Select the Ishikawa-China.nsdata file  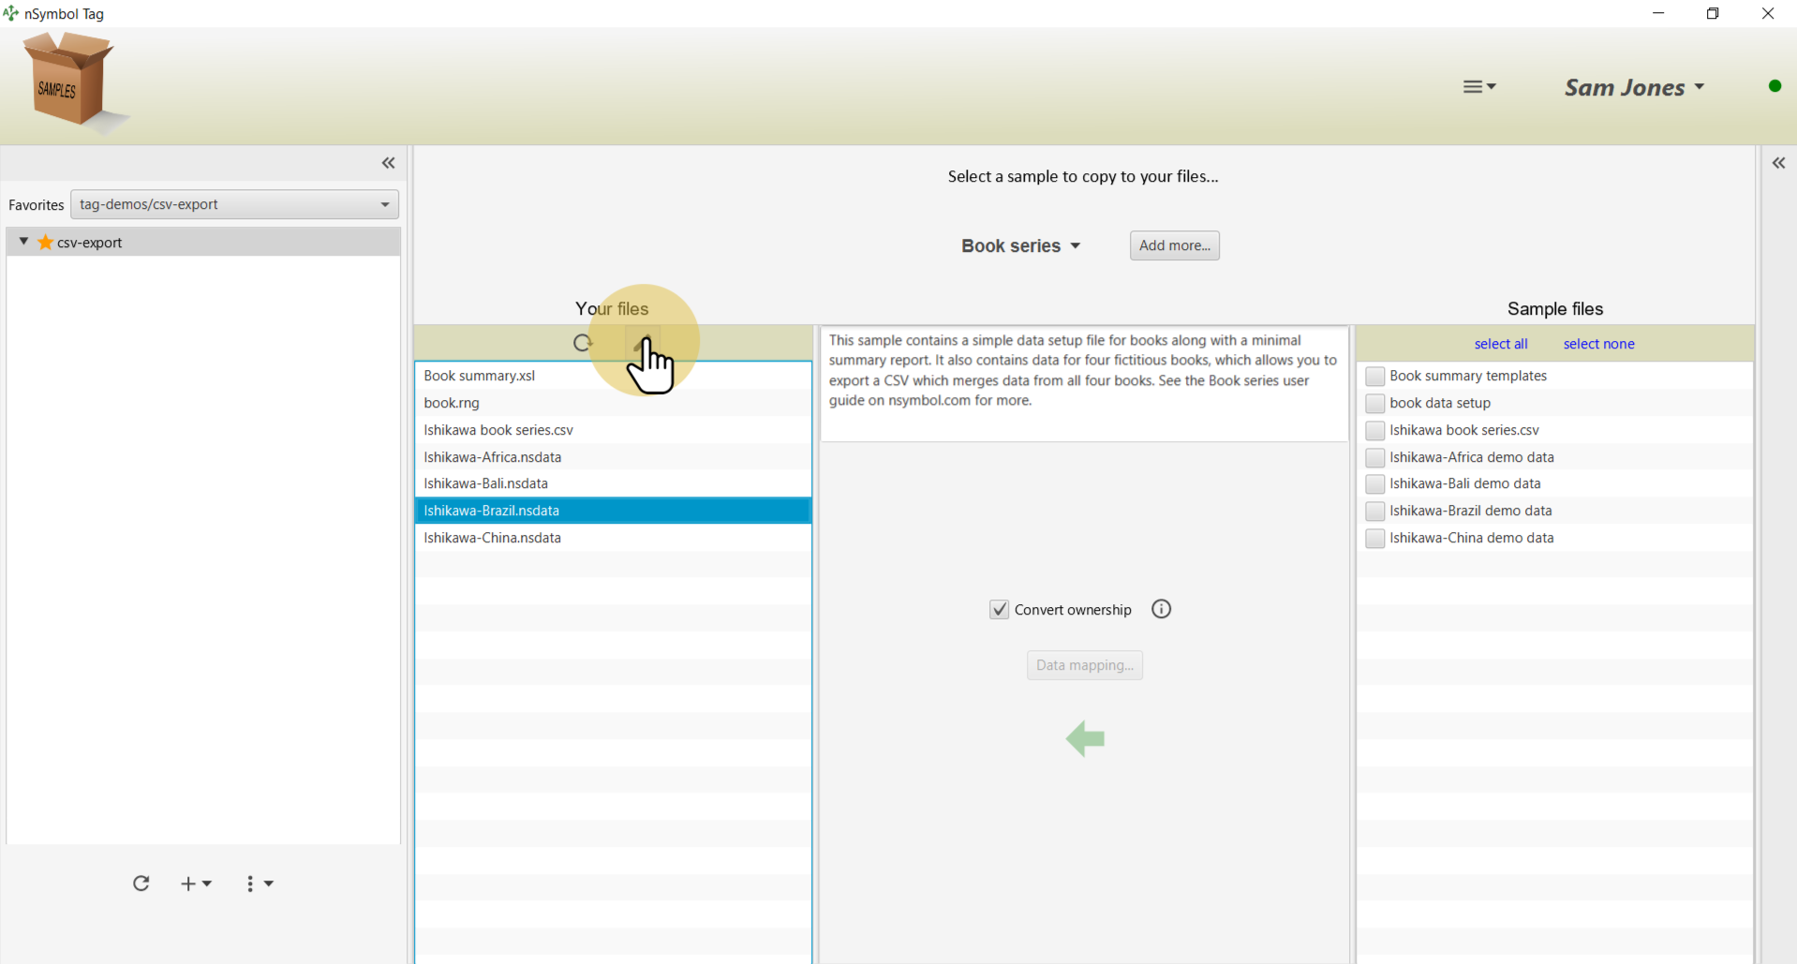(613, 538)
